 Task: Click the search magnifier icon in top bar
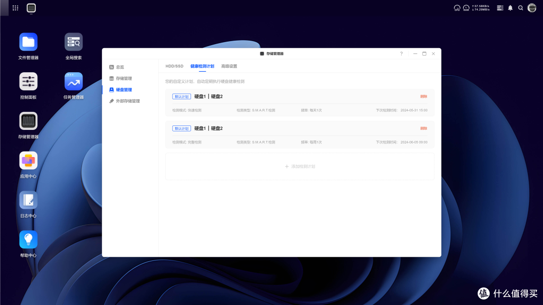(520, 8)
